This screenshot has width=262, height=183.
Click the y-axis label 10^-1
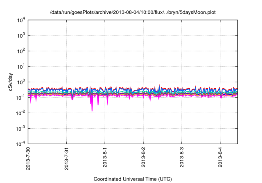pos(20,97)
